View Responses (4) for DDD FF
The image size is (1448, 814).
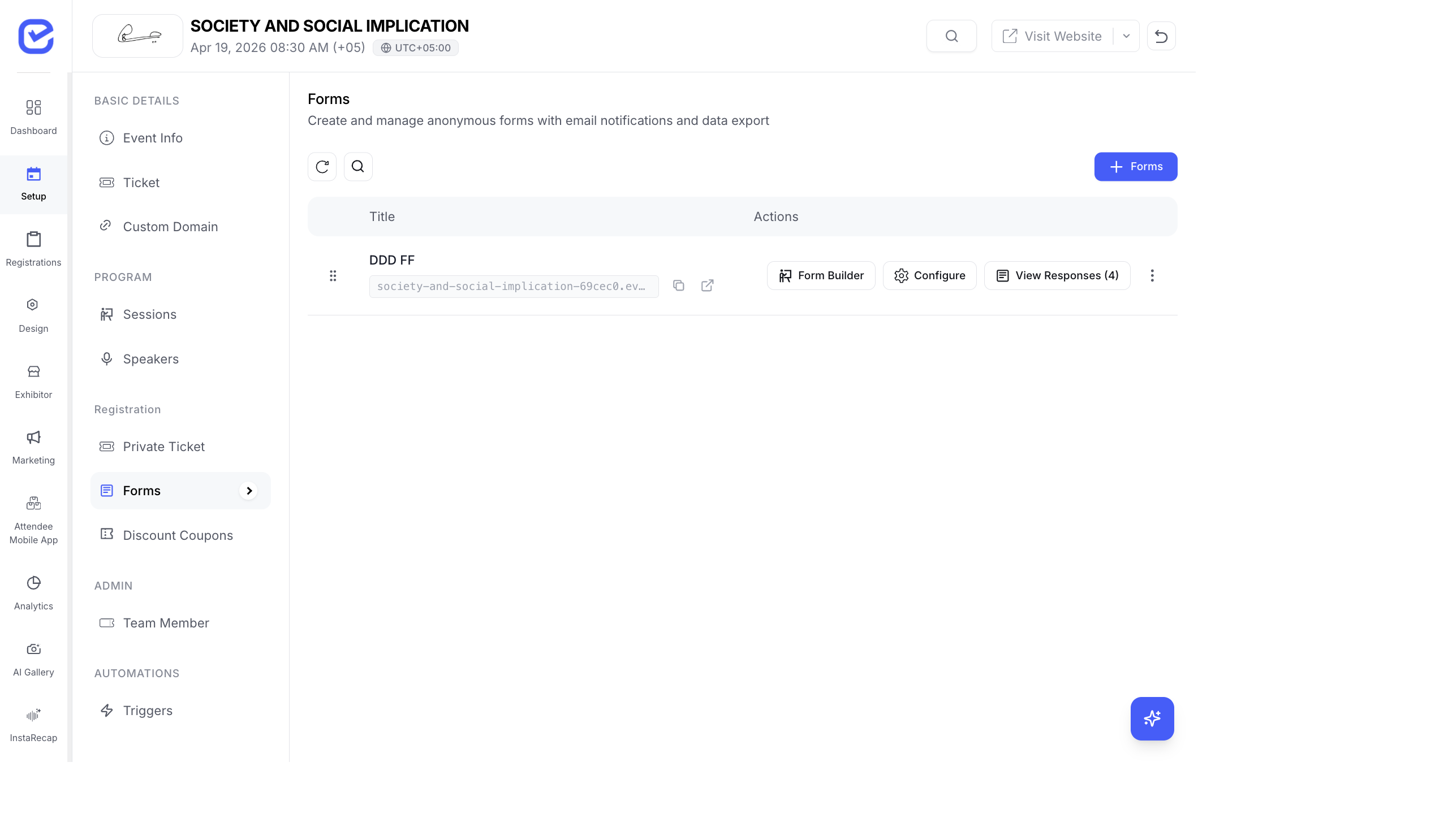1057,276
